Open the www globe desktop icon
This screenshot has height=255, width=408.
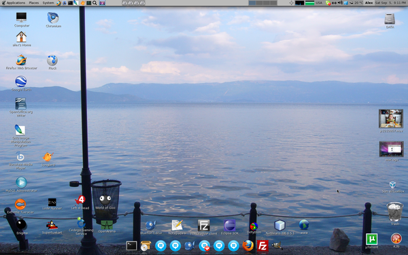click(304, 225)
